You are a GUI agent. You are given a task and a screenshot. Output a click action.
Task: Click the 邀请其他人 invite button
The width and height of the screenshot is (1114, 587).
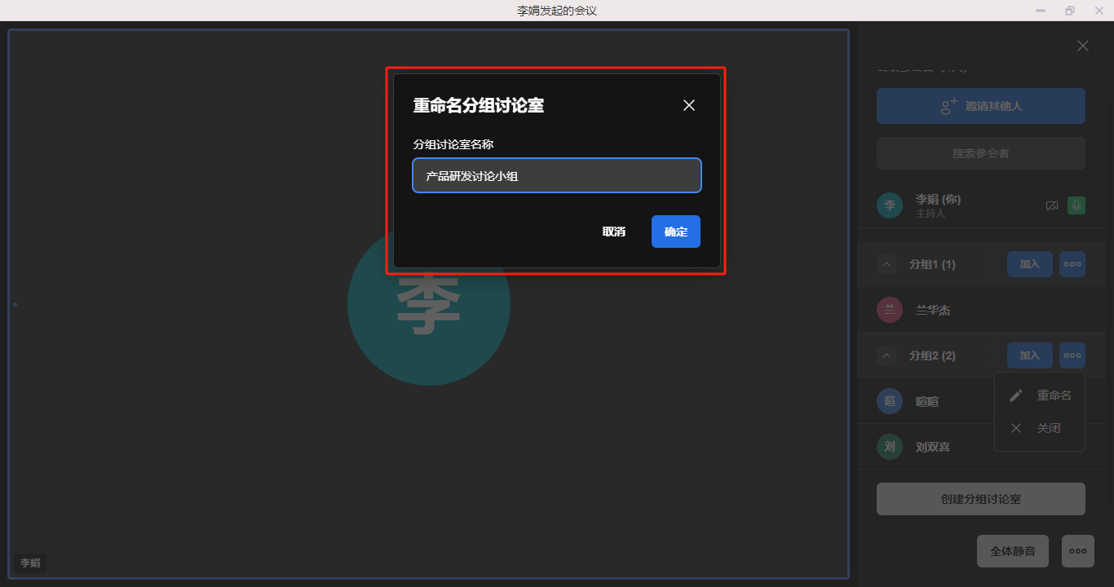(x=980, y=106)
